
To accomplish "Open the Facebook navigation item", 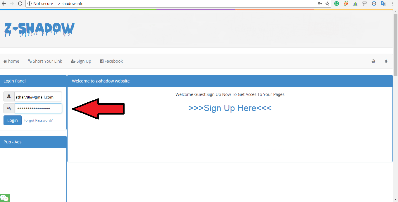I will (x=111, y=61).
